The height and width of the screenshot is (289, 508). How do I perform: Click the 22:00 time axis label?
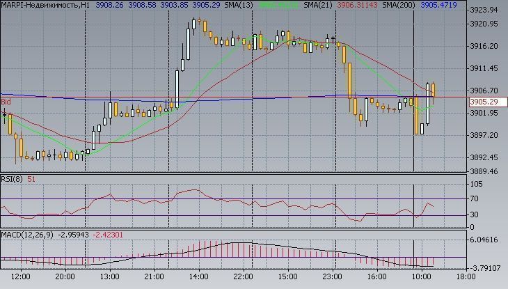click(242, 276)
